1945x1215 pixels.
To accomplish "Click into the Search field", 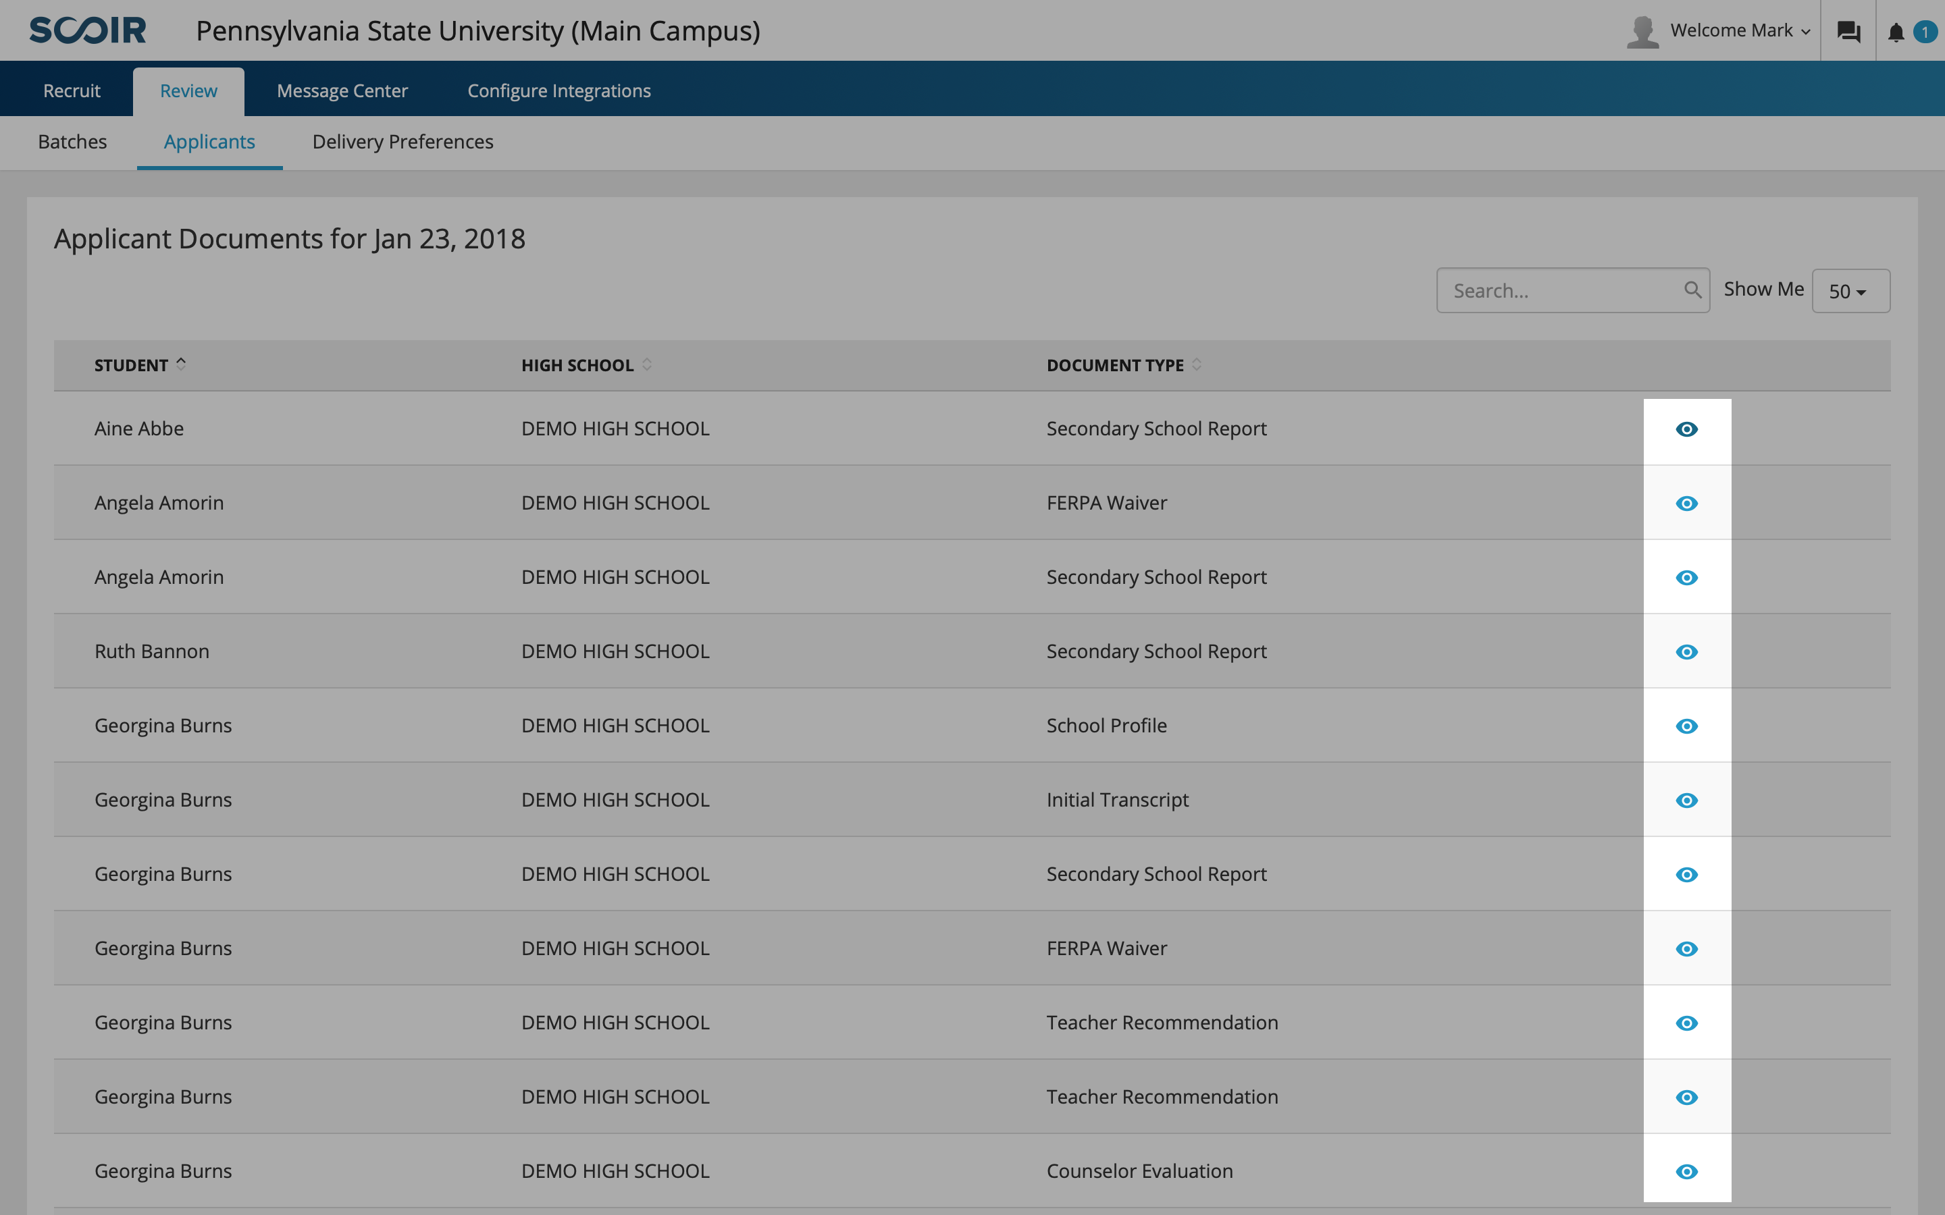I will (1573, 290).
